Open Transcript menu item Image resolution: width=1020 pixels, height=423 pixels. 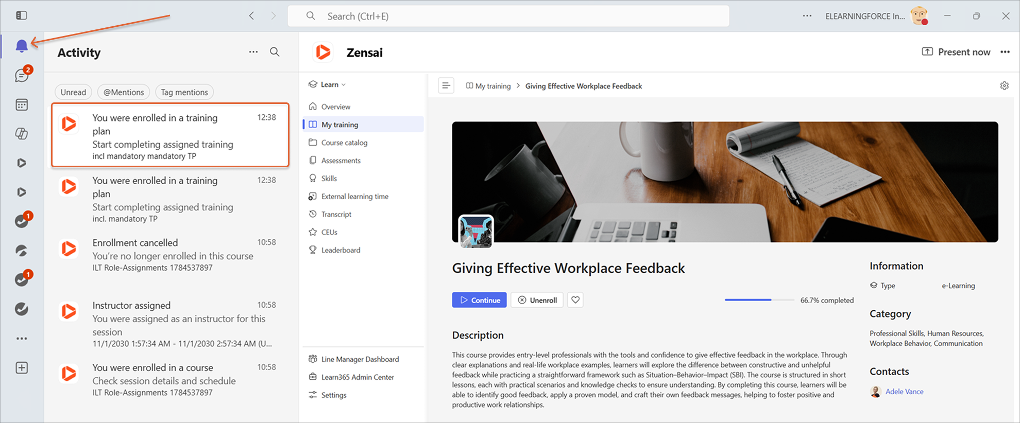tap(363, 214)
